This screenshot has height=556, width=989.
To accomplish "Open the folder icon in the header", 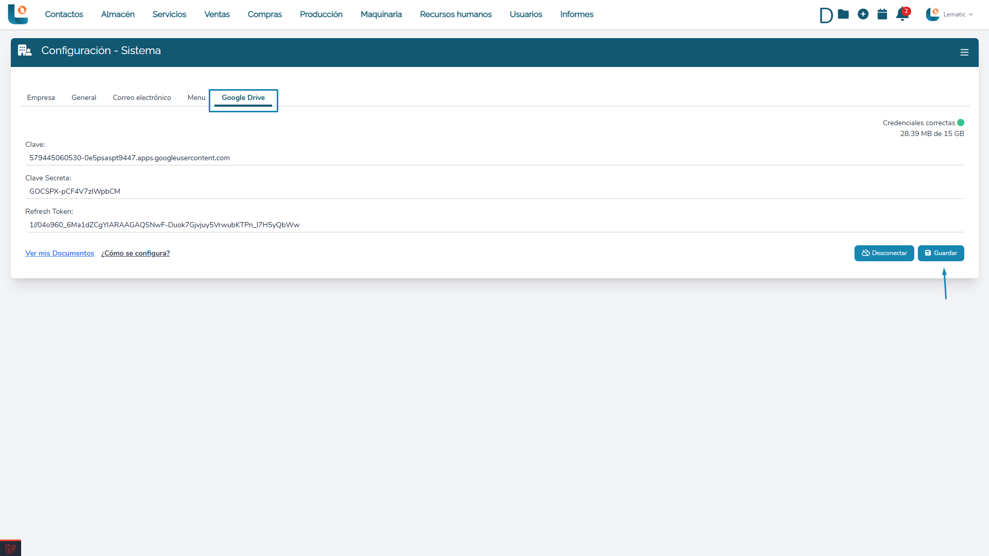I will pyautogui.click(x=843, y=14).
